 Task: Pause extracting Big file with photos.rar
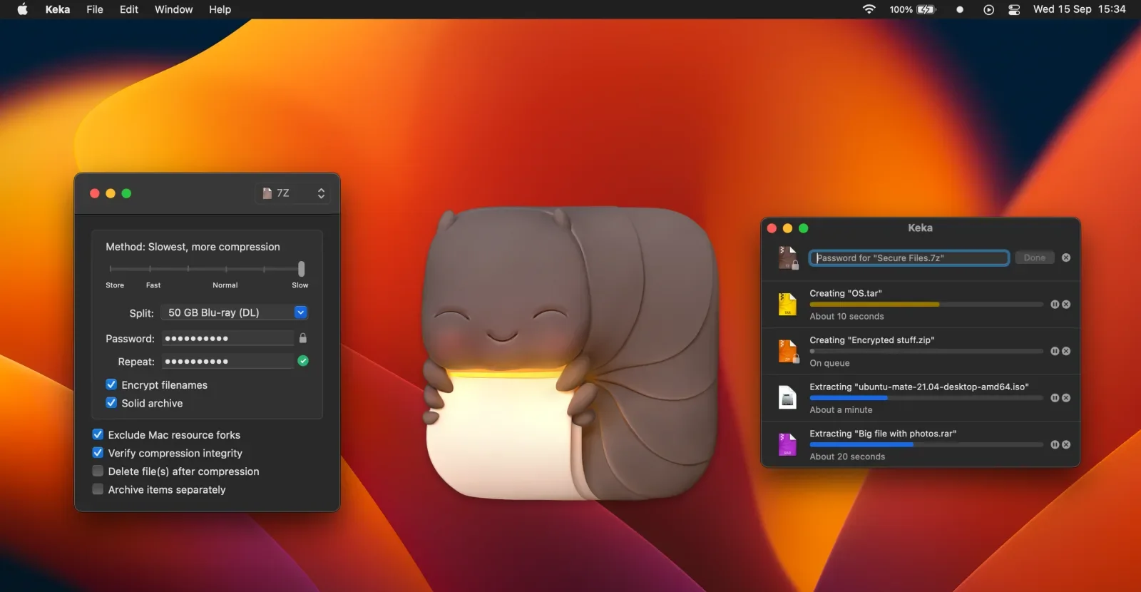coord(1055,444)
